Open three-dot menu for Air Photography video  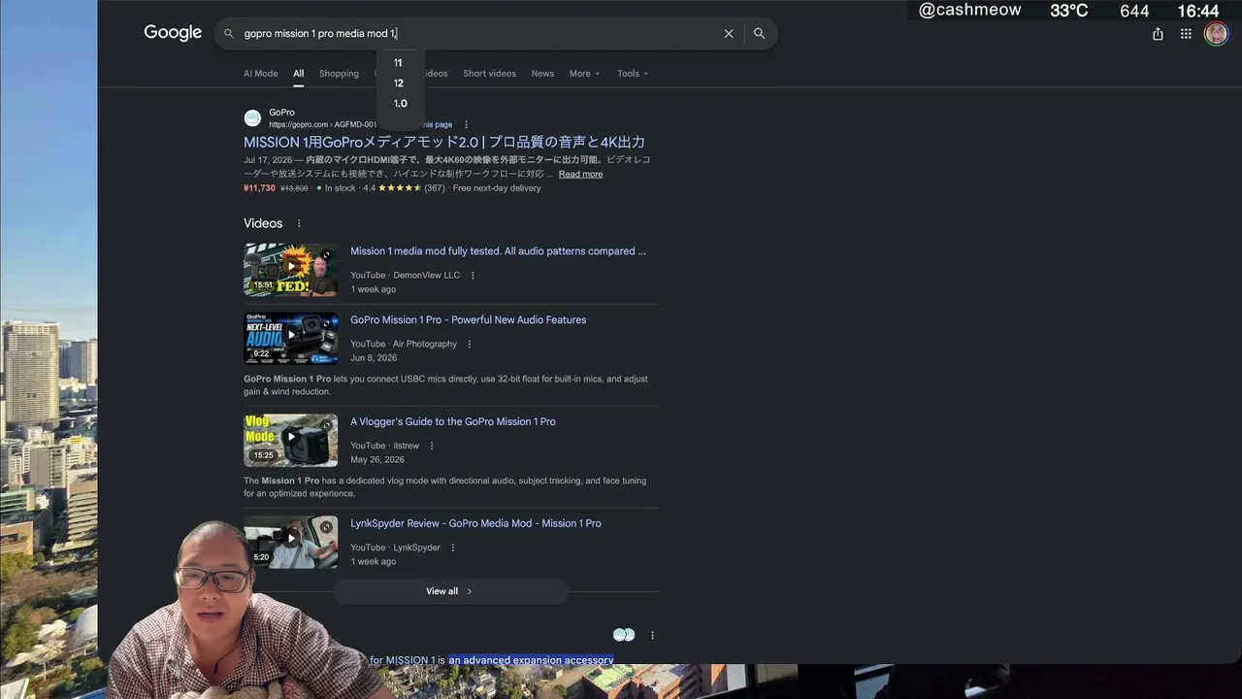click(469, 344)
